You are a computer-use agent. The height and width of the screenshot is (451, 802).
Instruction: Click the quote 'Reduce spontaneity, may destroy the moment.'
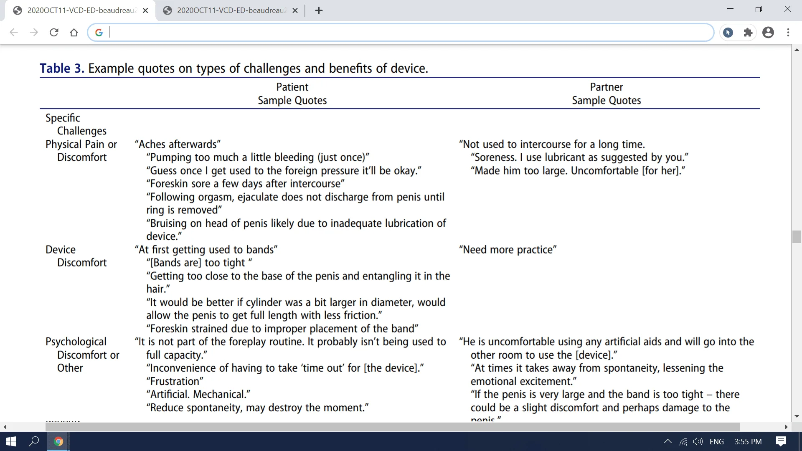[x=258, y=408]
